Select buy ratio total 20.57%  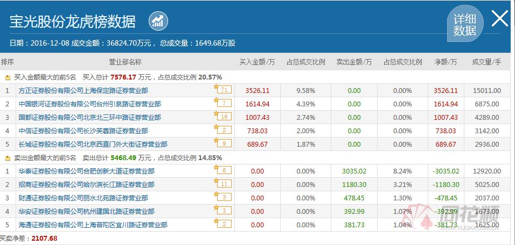coord(210,77)
